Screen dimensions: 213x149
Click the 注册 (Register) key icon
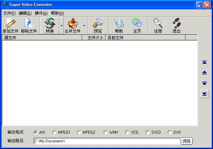pyautogui.click(x=158, y=26)
